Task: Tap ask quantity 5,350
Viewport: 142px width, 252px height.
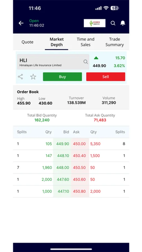Action: (x=95, y=144)
